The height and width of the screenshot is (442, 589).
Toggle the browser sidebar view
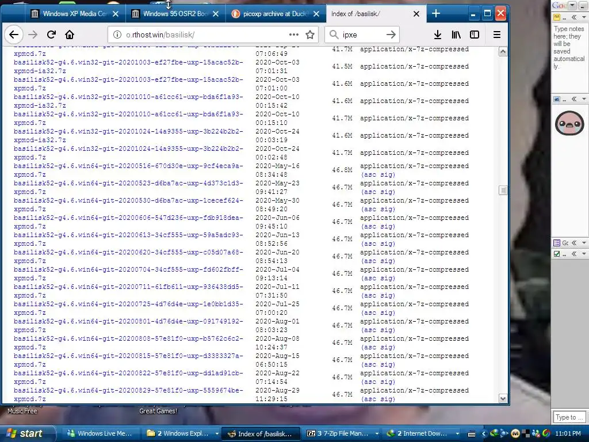[475, 35]
